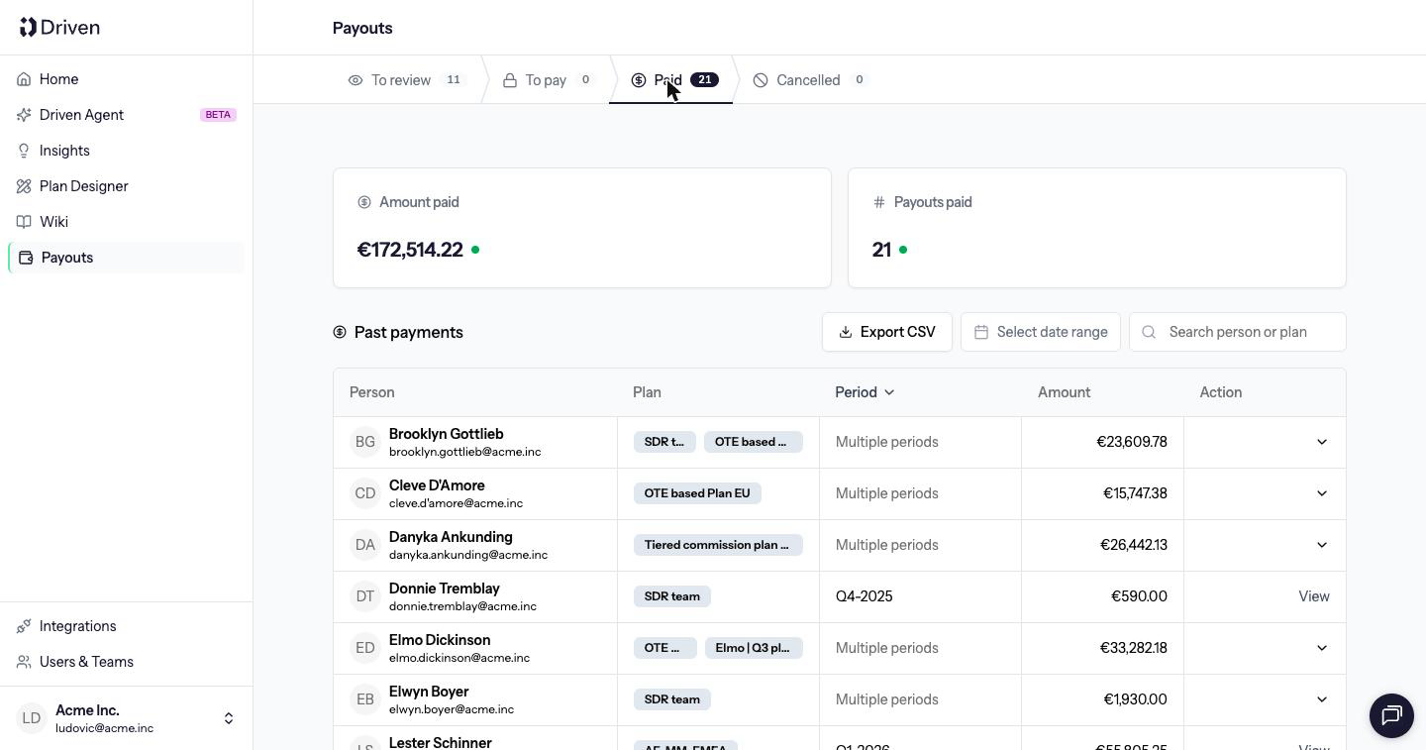Click the Tiered commission plan tag
The height and width of the screenshot is (750, 1426).
(x=718, y=545)
